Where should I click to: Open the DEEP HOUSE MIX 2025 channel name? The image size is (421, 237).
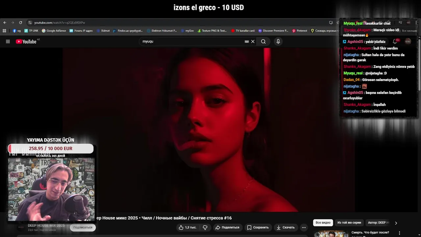(x=46, y=225)
